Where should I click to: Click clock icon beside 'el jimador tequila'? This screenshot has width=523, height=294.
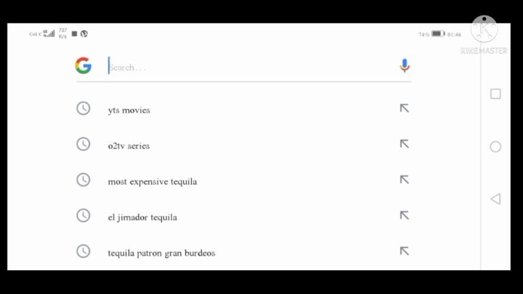83,216
